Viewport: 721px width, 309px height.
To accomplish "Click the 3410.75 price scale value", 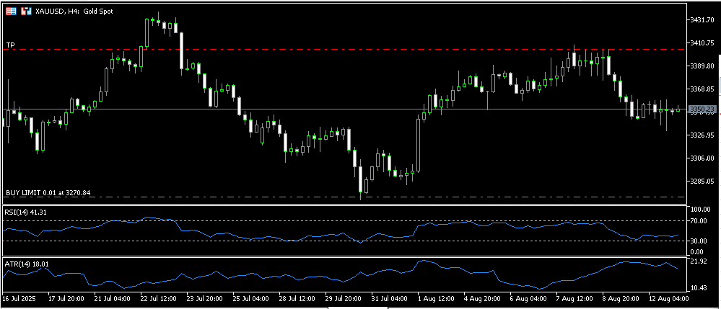I will point(702,42).
